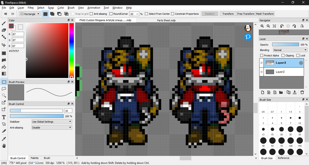The image size is (309, 165).
Task: Open Layer3 settings gear
Action: coord(301,63)
